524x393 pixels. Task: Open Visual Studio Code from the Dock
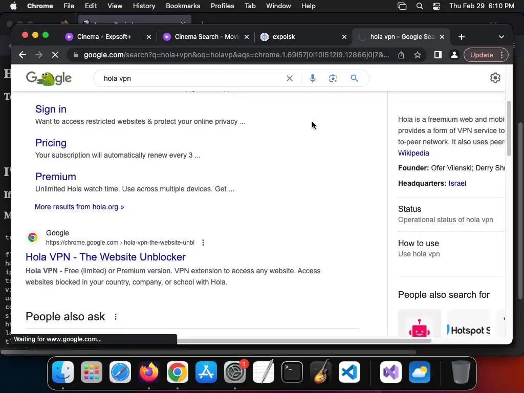pyautogui.click(x=349, y=372)
